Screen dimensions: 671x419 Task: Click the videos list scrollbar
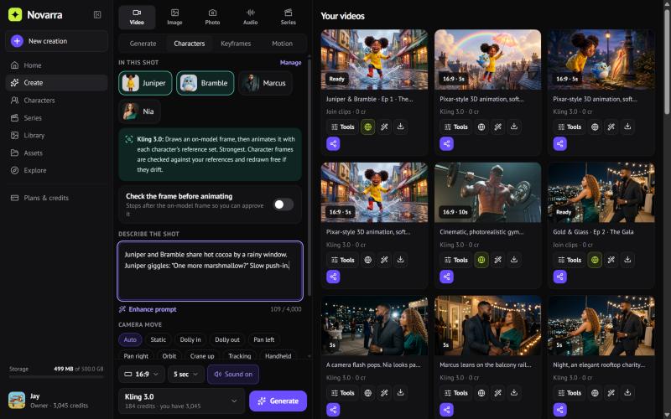pos(667,62)
